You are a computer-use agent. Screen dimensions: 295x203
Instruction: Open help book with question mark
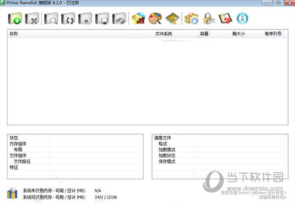(x=225, y=18)
